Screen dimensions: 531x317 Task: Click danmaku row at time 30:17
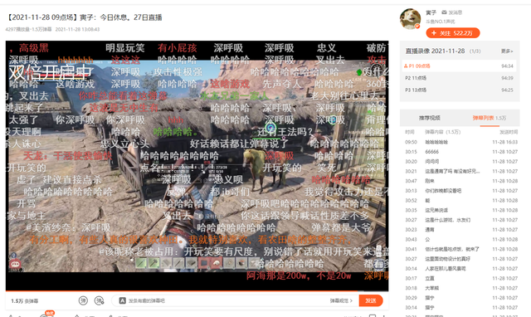(x=461, y=278)
